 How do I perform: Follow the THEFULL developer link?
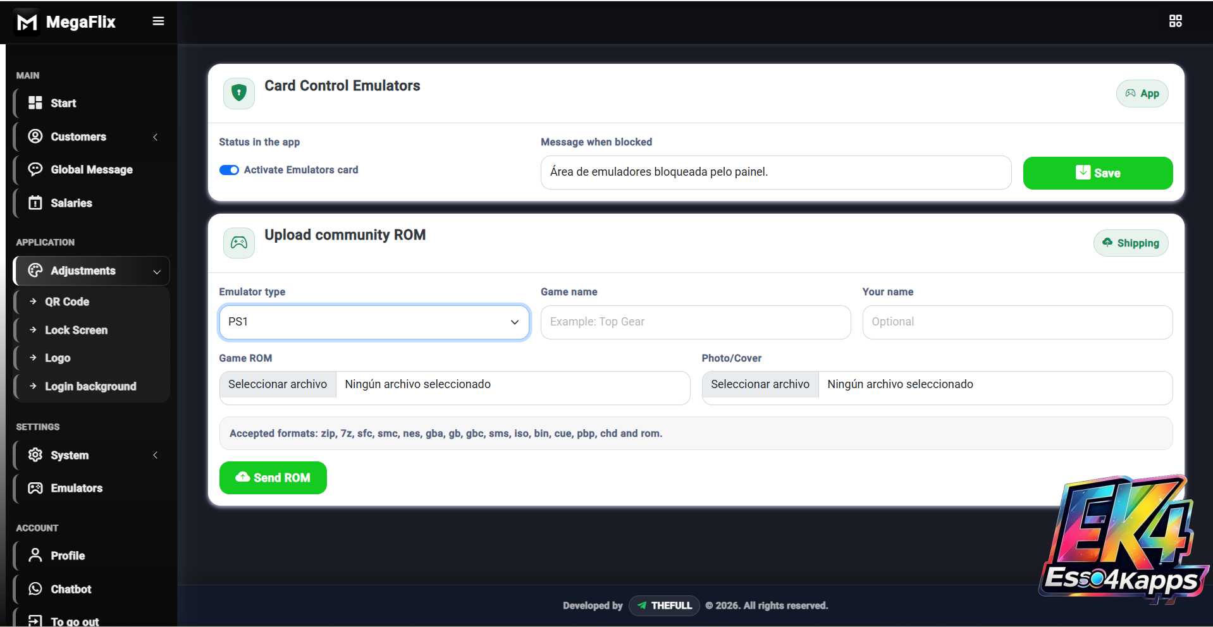[x=664, y=606]
